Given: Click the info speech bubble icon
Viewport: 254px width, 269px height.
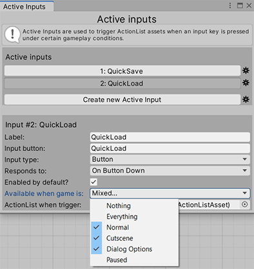Looking at the screenshot, I should pos(12,35).
